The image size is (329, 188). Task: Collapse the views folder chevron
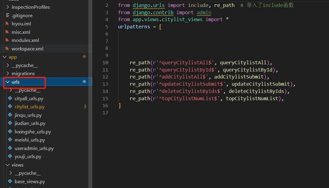click(8, 165)
